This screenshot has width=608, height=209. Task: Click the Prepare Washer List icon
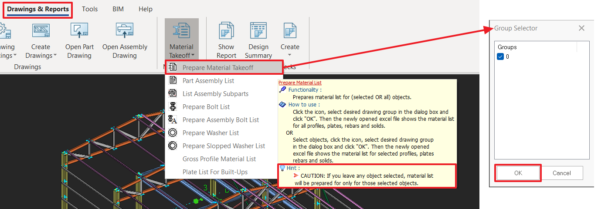click(x=173, y=133)
